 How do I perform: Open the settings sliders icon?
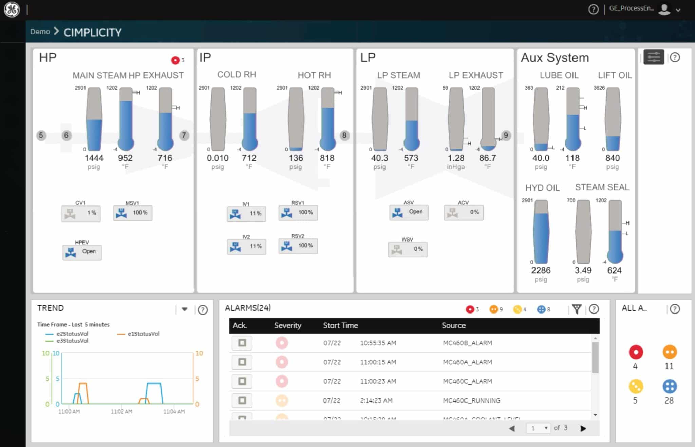point(654,57)
